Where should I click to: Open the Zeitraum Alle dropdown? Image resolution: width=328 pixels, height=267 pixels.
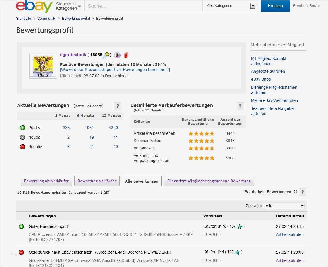(284, 206)
